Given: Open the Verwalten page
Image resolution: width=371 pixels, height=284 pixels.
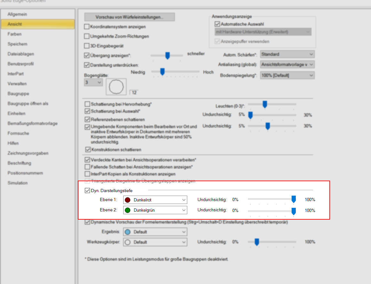Looking at the screenshot, I should [x=17, y=84].
